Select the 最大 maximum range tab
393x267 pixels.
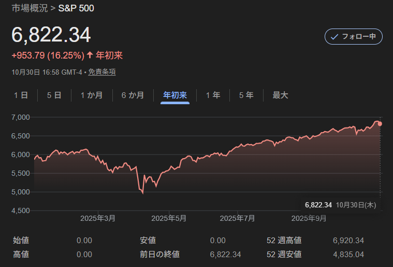click(x=280, y=95)
